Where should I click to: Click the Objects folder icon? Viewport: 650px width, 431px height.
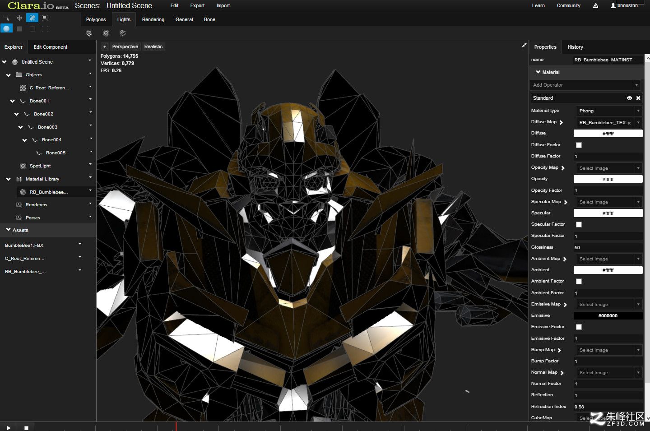point(19,74)
